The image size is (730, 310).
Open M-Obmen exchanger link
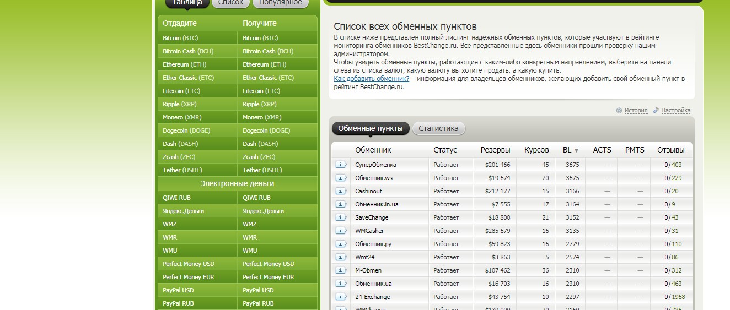tap(368, 270)
